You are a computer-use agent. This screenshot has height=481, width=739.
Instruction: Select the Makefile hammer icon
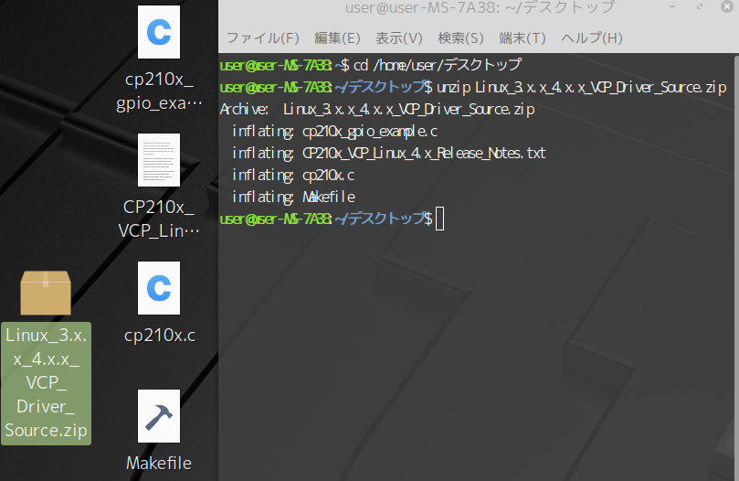point(159,416)
